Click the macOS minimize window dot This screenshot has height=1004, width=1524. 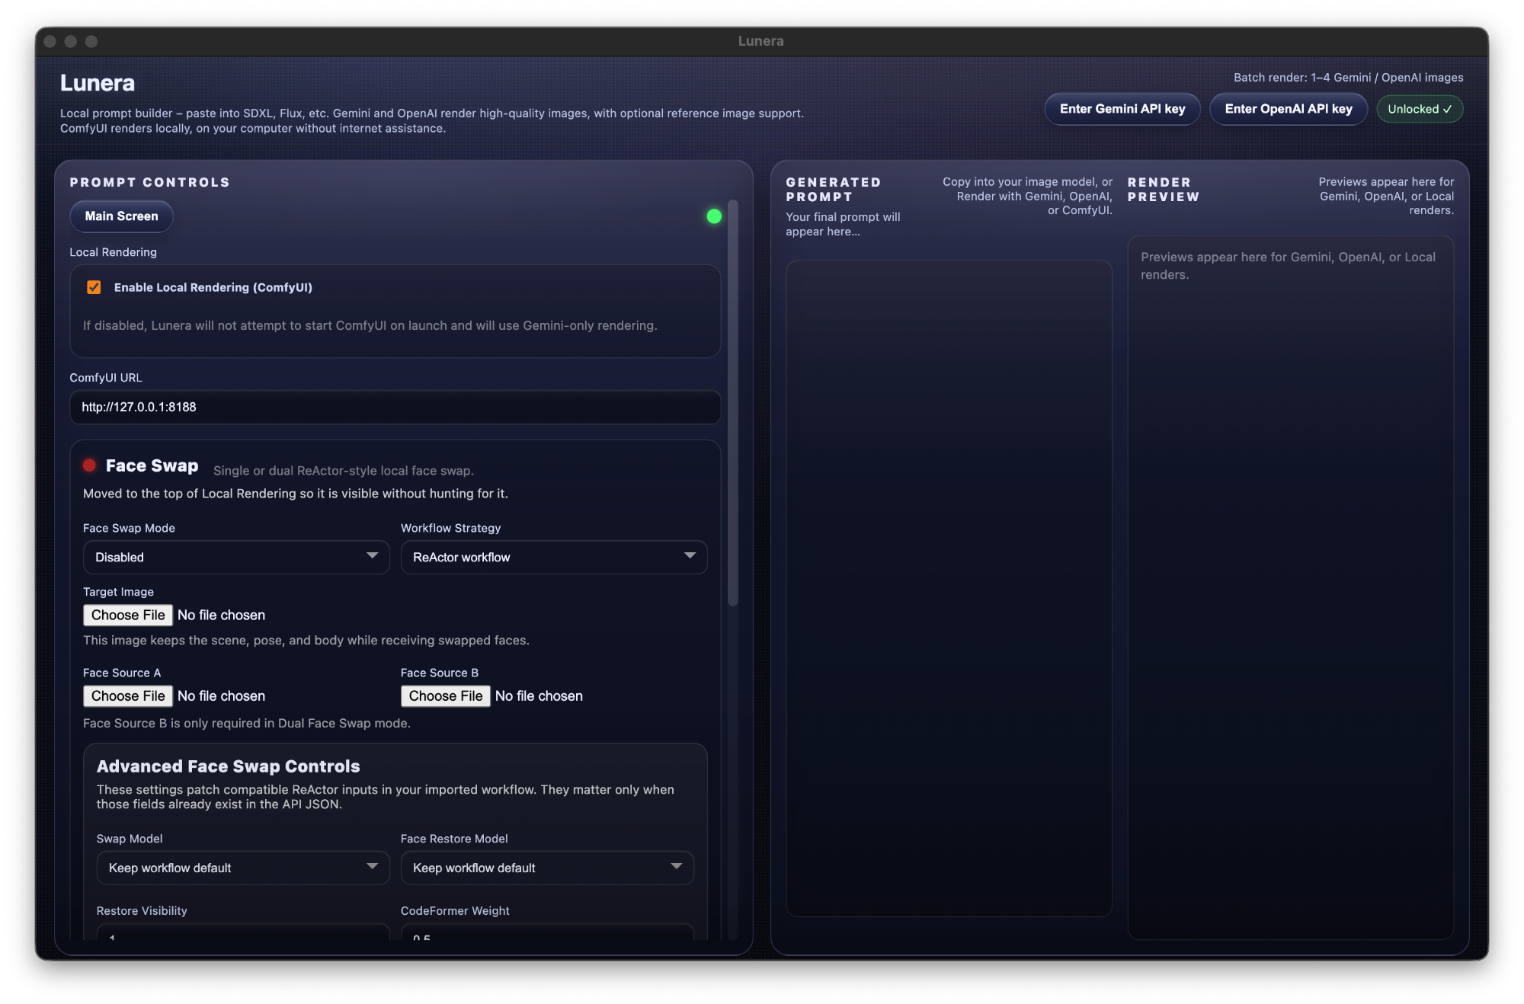click(x=71, y=41)
